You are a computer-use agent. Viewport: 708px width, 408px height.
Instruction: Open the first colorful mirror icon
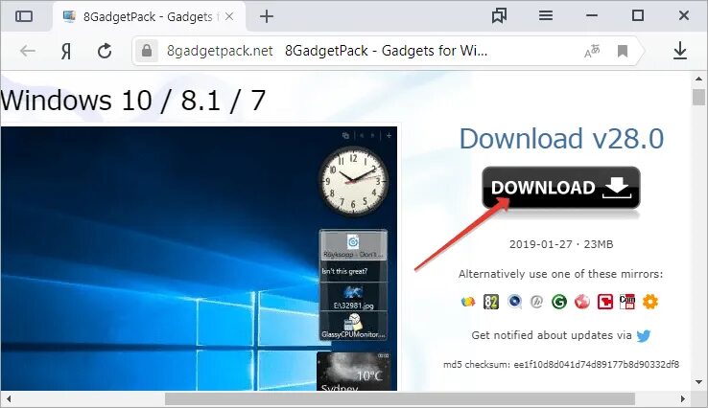(x=468, y=301)
